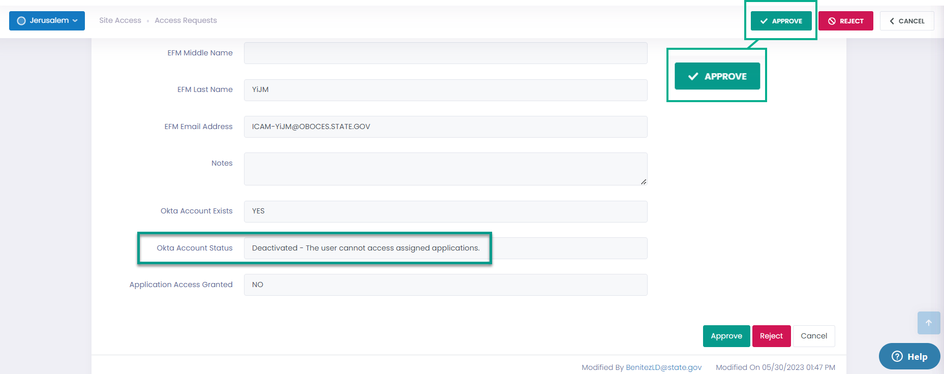Click the Application Access Granted label

[181, 285]
